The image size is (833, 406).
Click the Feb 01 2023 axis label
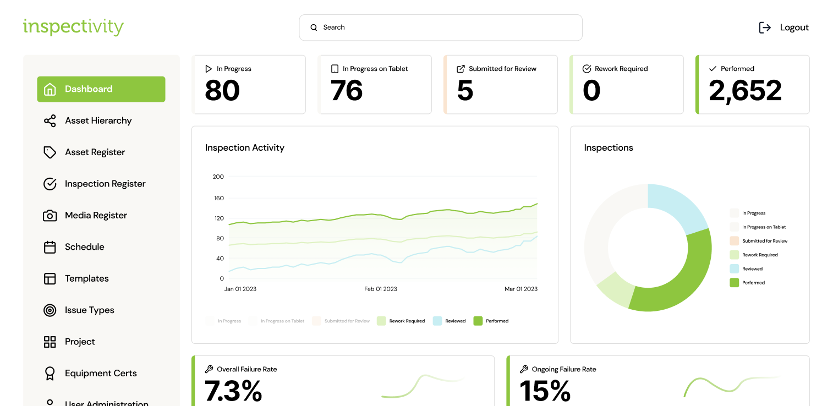tap(381, 289)
